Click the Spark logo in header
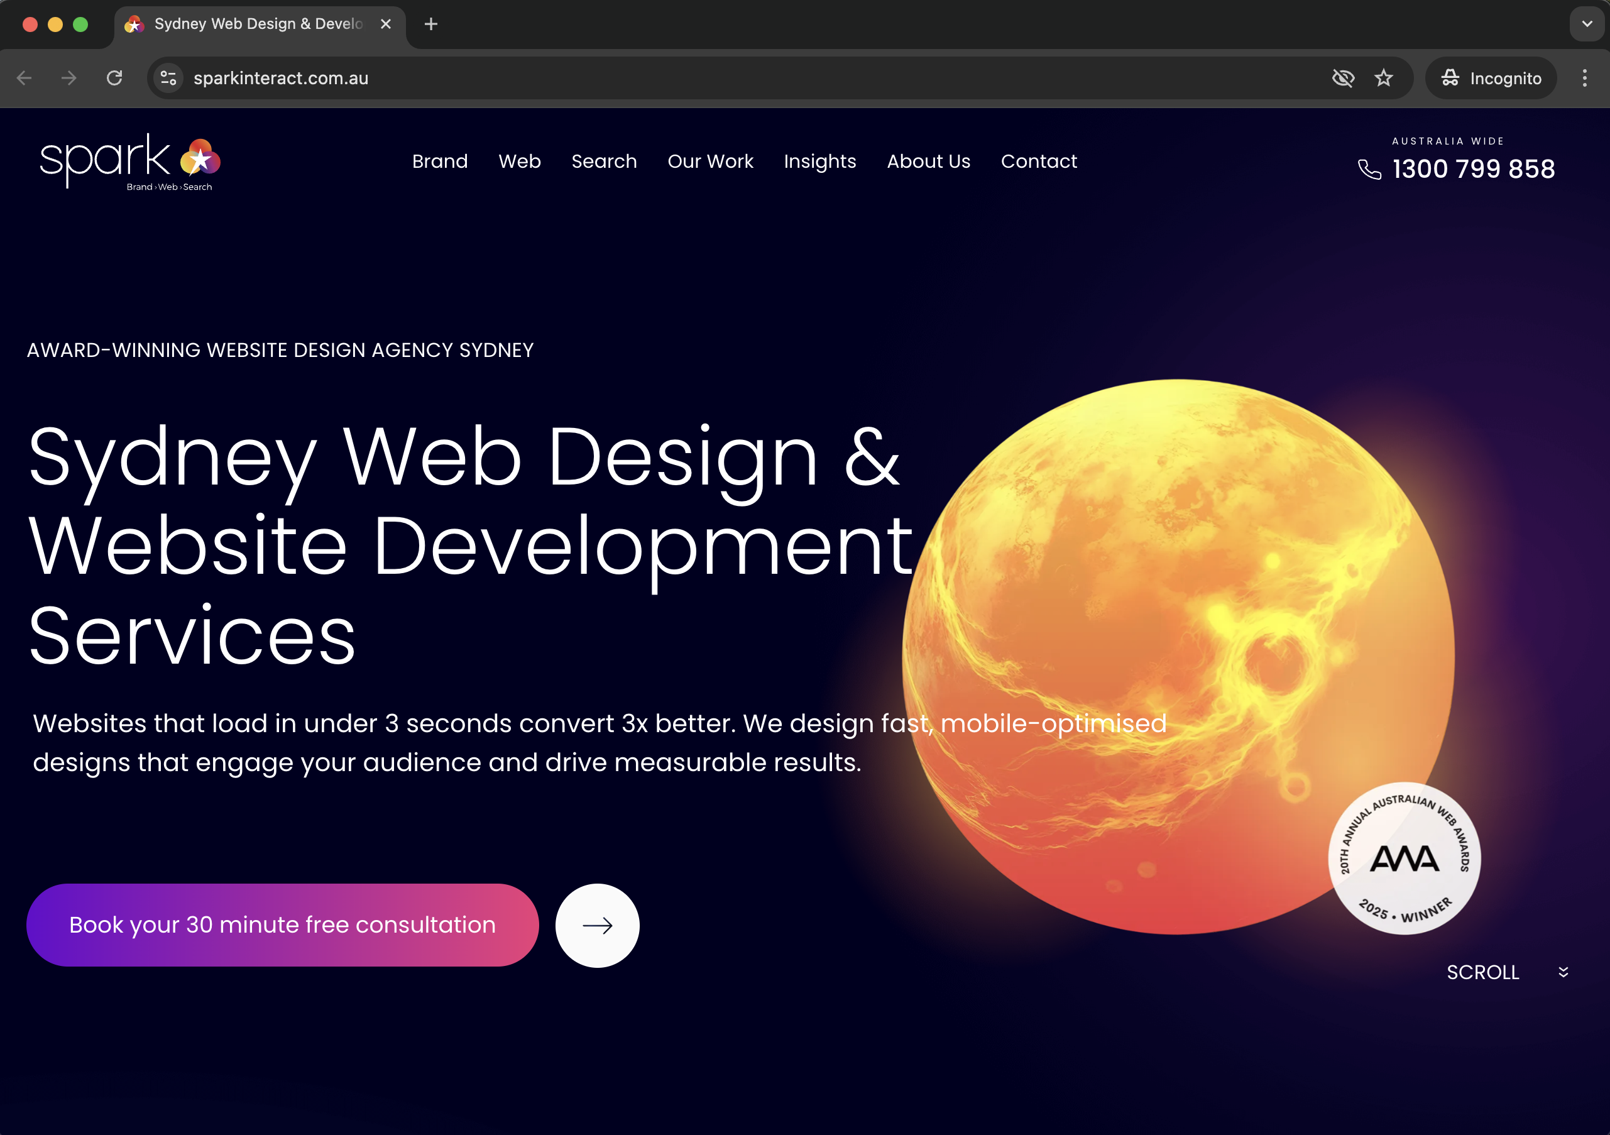 pos(129,162)
